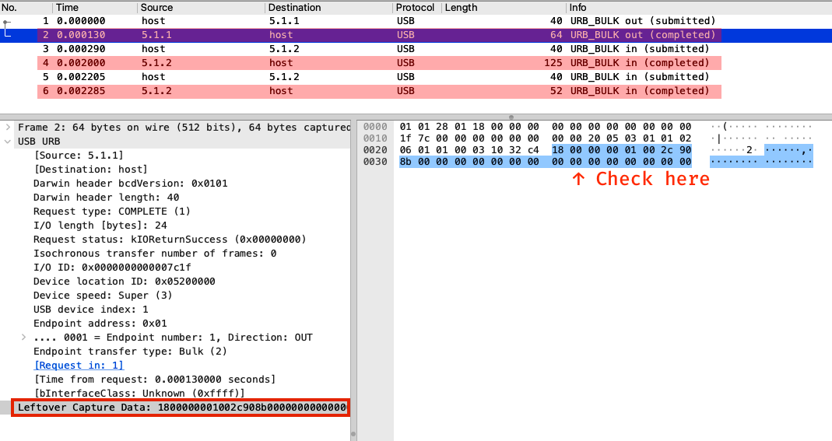Select the Request status kIOReturnSuccess line

[169, 240]
